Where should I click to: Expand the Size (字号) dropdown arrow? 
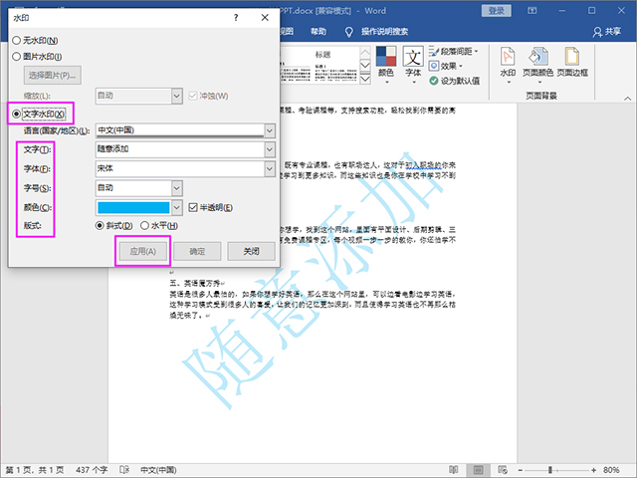(177, 188)
